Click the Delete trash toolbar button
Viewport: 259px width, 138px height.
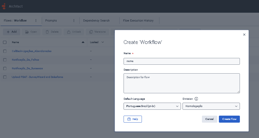tap(52, 32)
